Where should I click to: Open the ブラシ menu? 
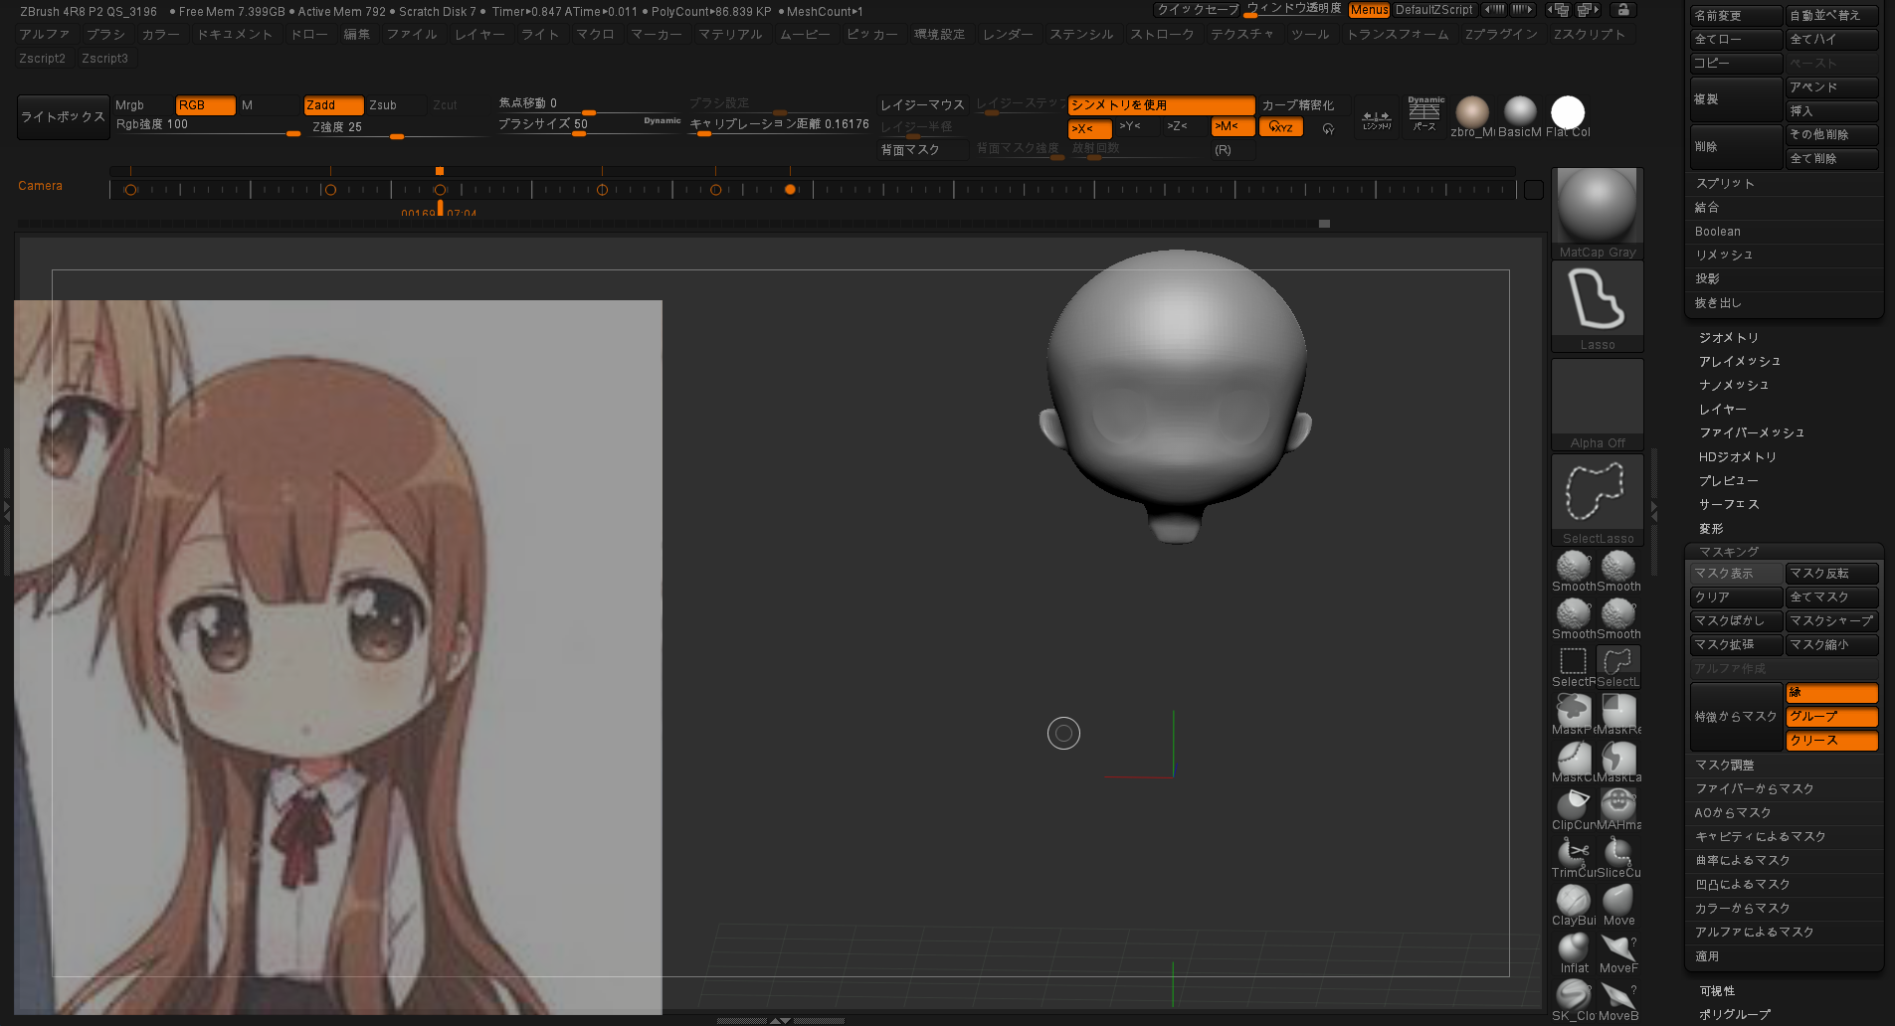point(105,35)
